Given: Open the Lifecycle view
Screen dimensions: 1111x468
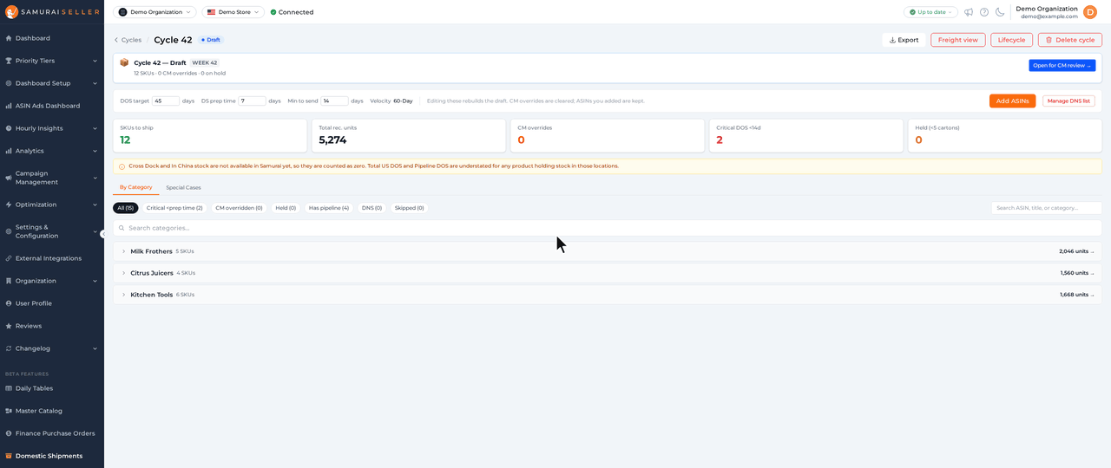Looking at the screenshot, I should click(1011, 40).
